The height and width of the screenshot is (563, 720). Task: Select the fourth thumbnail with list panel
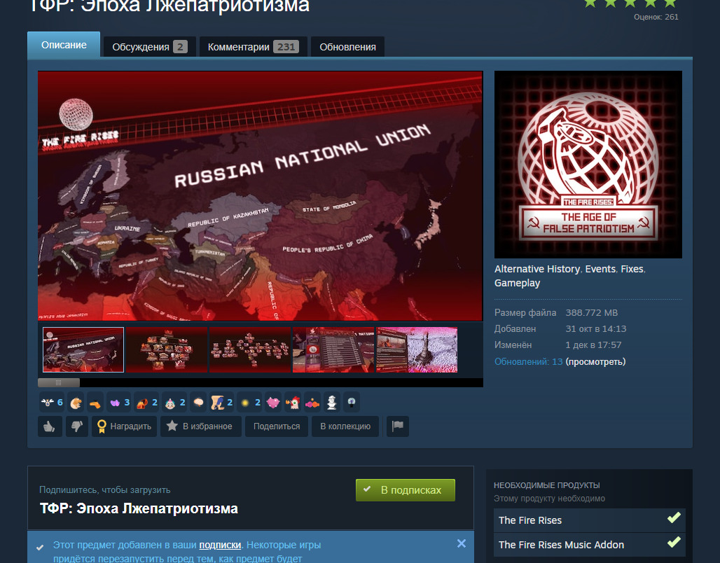click(x=333, y=349)
